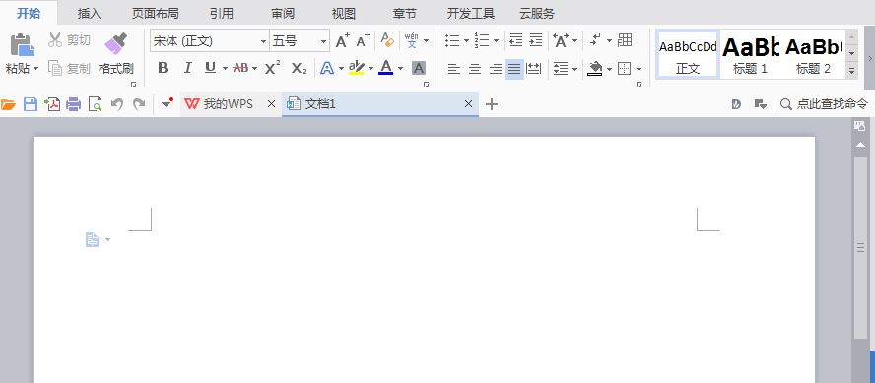The width and height of the screenshot is (875, 383).
Task: Open the 插入 (Insert) tab
Action: (90, 14)
